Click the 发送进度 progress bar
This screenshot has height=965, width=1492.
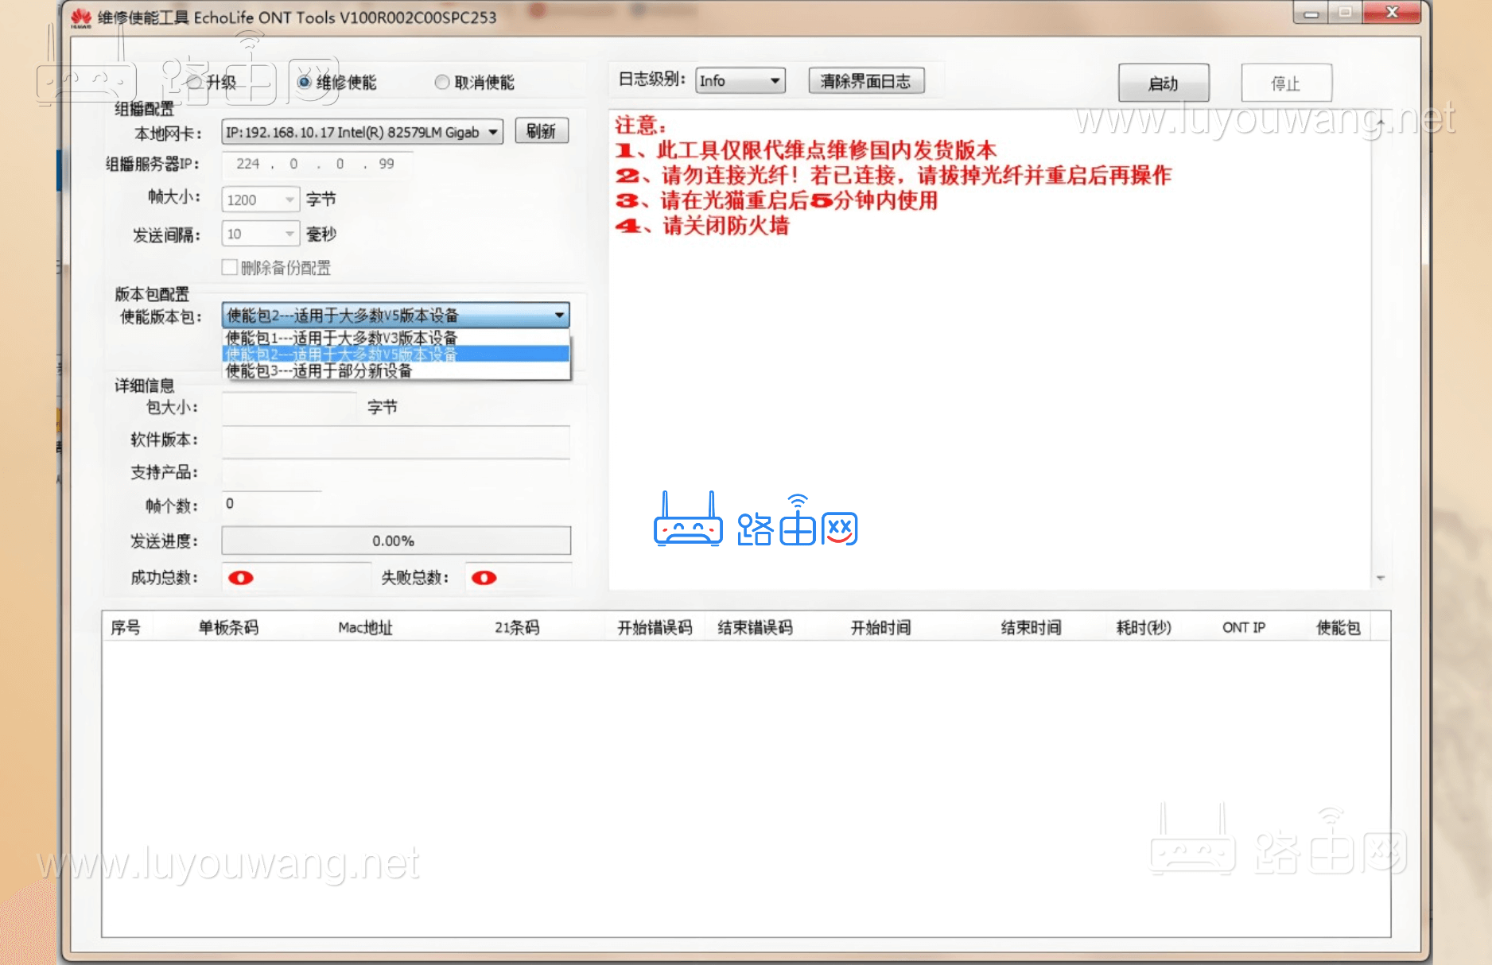[x=394, y=541]
